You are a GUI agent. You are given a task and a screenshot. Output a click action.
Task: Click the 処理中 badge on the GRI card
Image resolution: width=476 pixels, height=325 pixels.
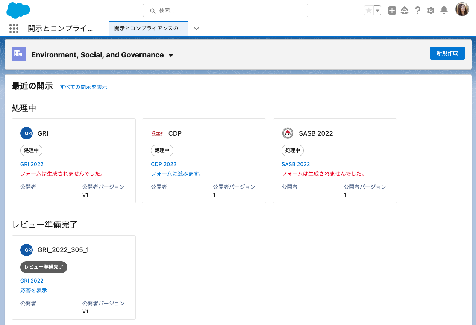(x=31, y=151)
